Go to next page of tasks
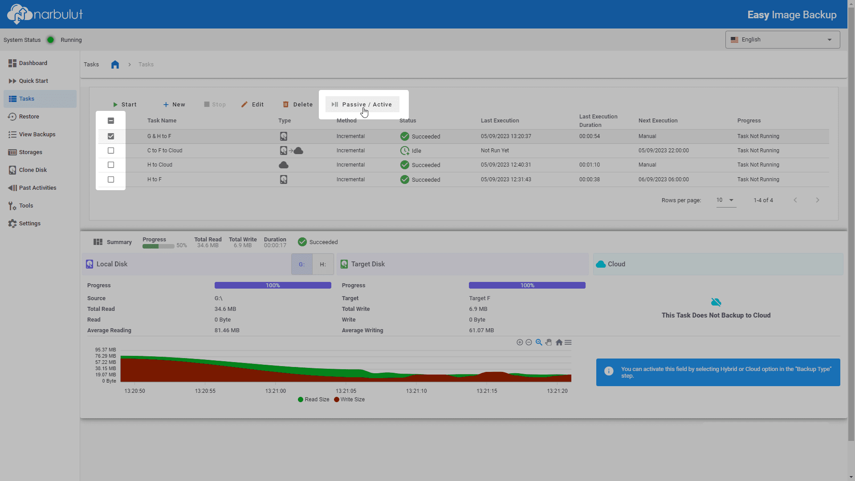Image resolution: width=855 pixels, height=481 pixels. click(818, 200)
